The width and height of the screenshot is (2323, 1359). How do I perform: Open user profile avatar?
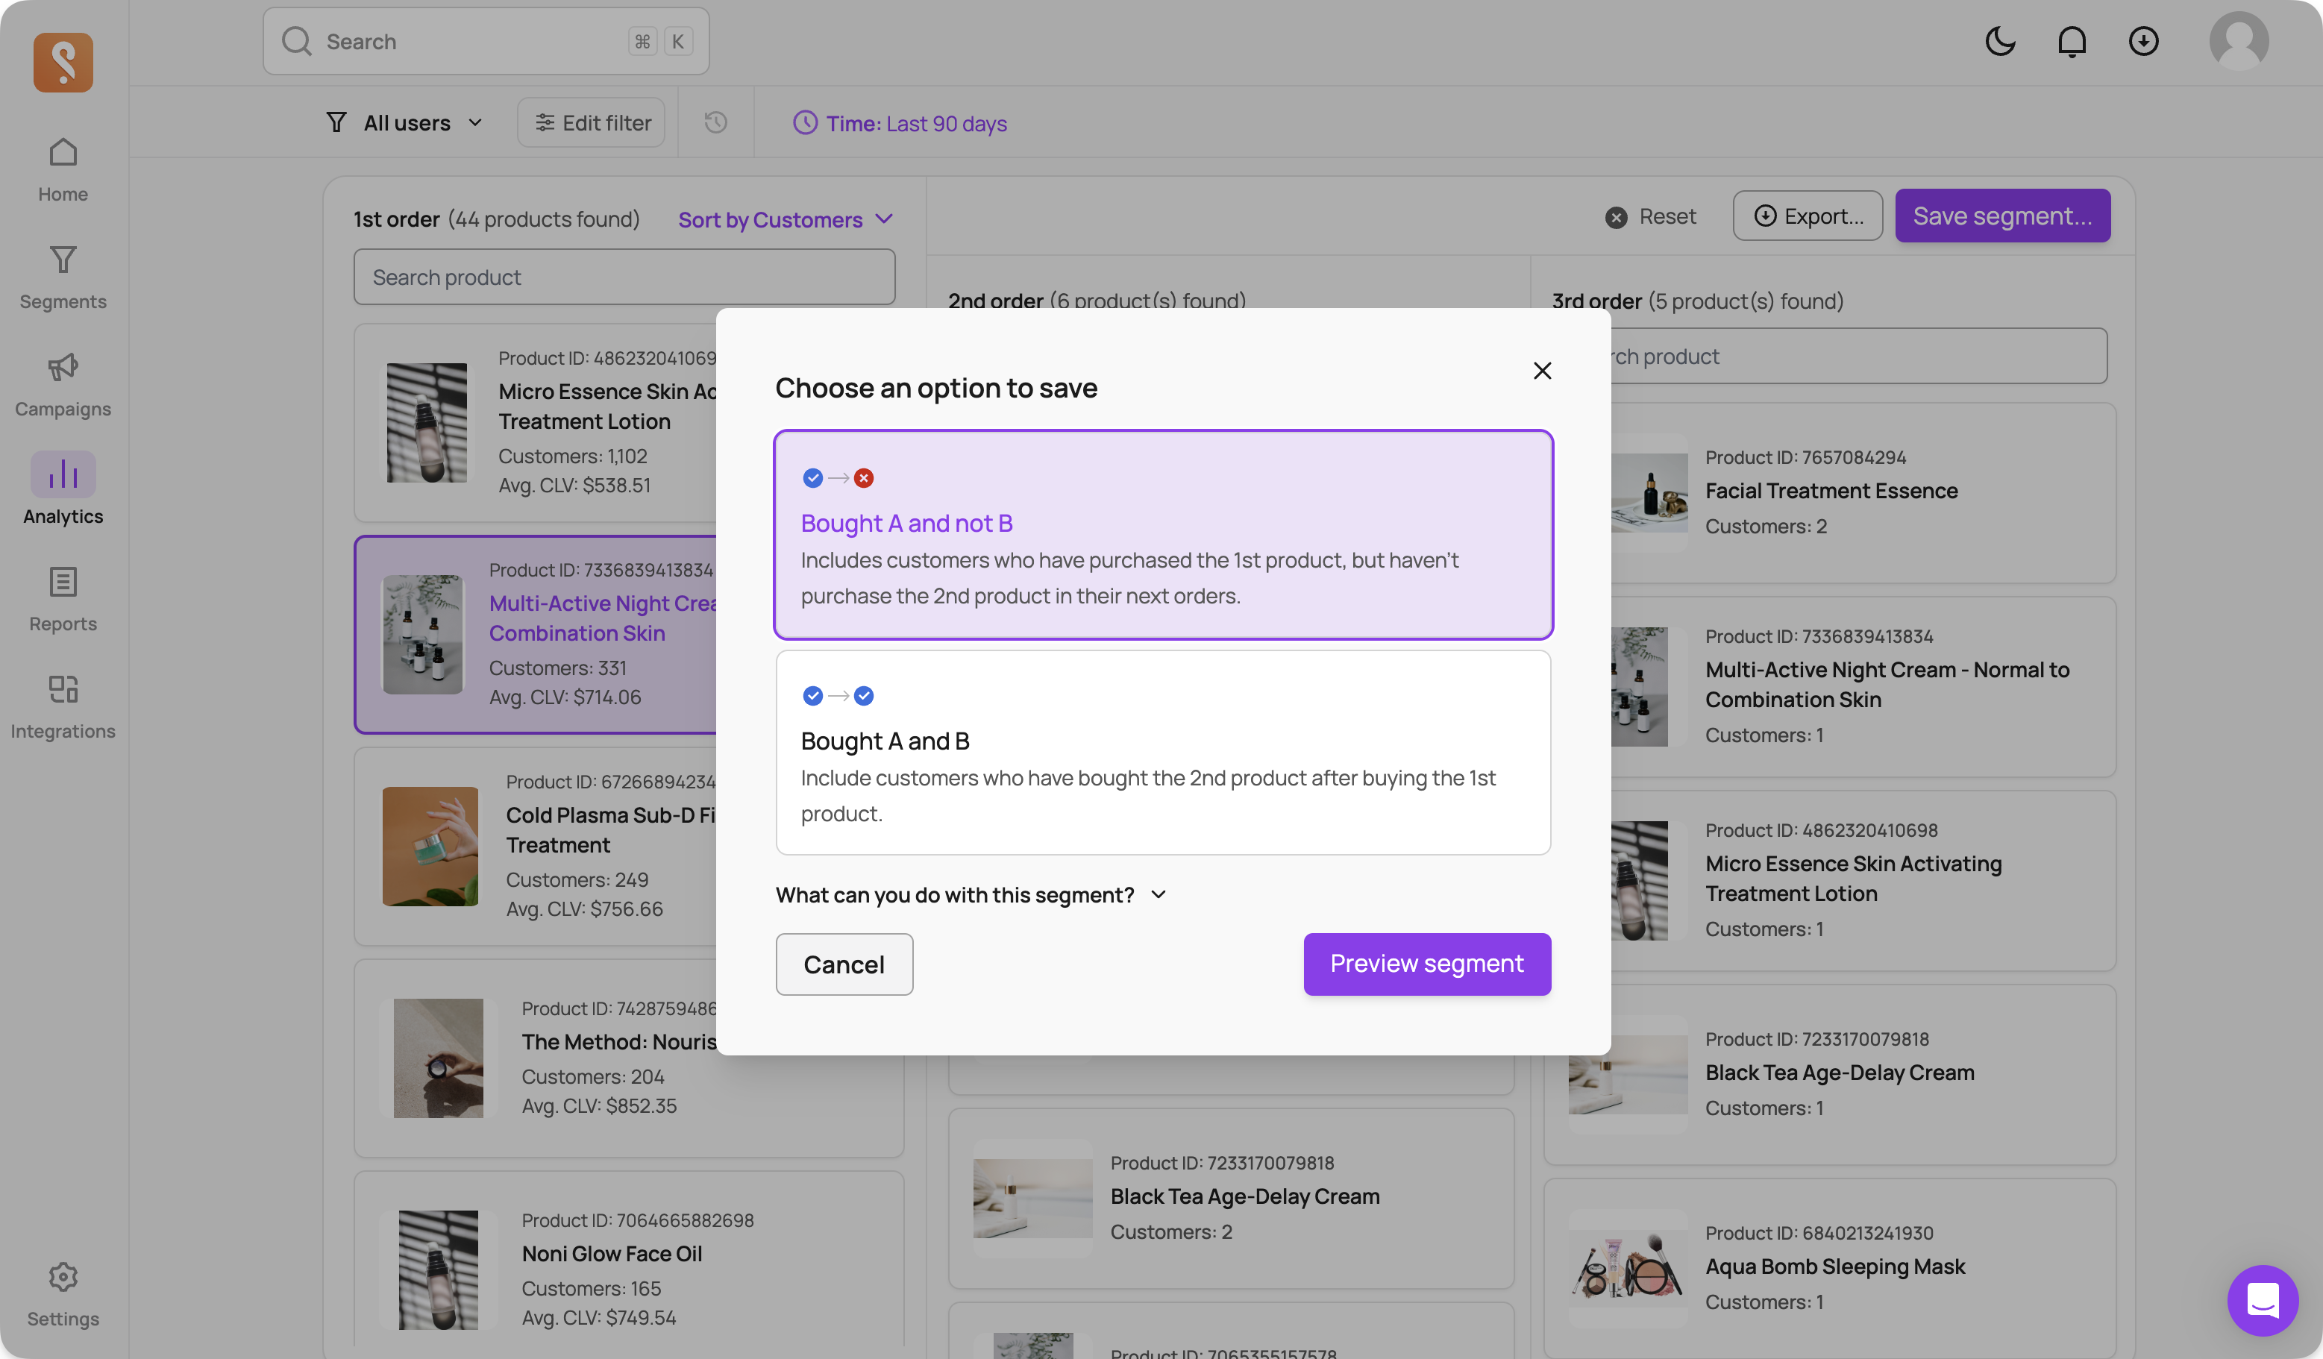click(2238, 40)
